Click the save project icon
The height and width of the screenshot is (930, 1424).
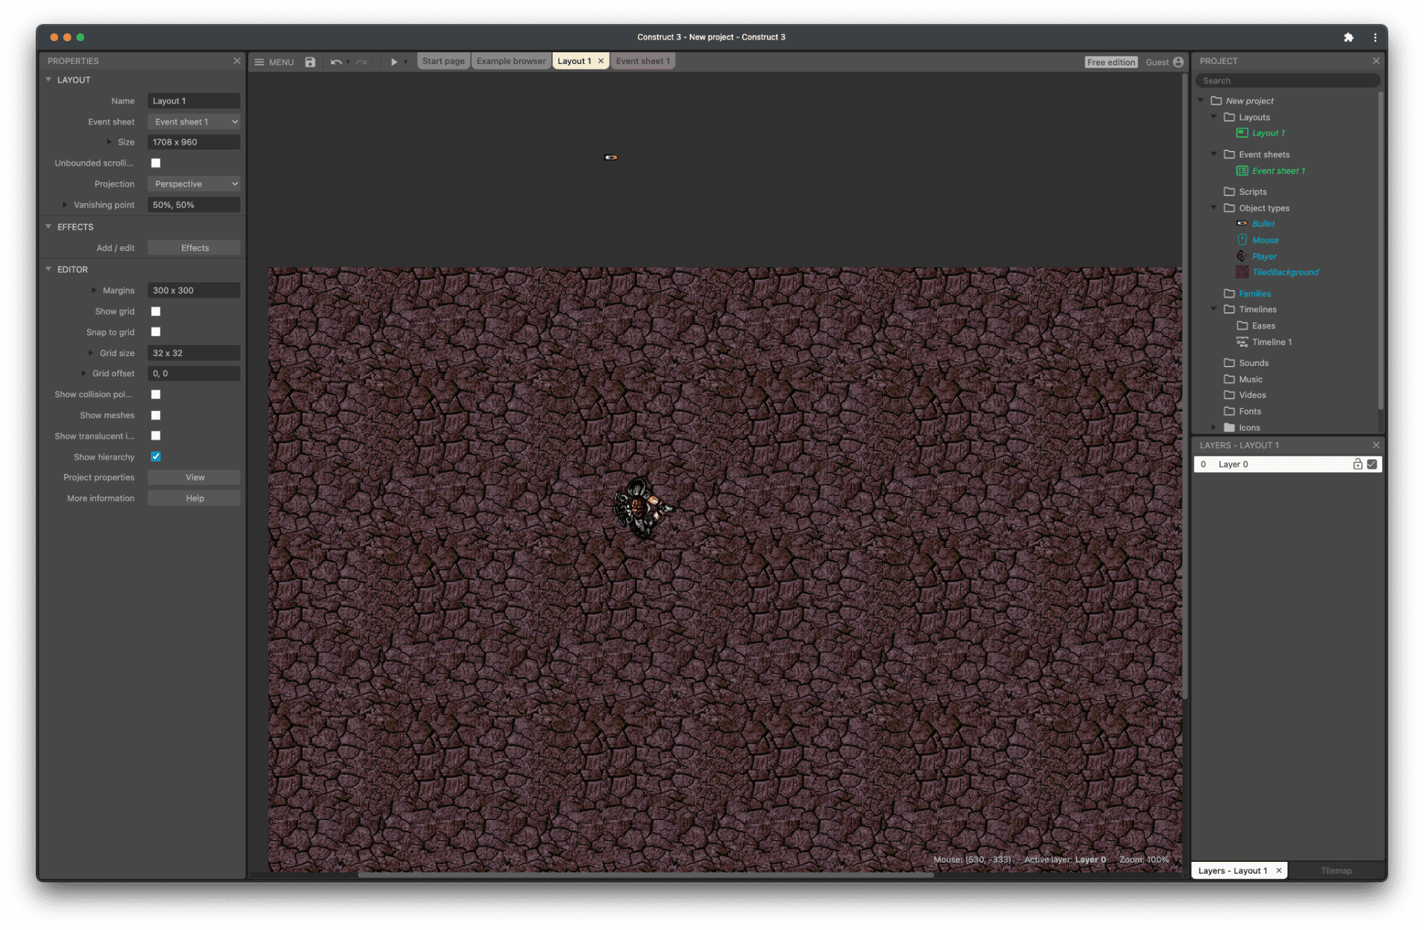coord(309,61)
